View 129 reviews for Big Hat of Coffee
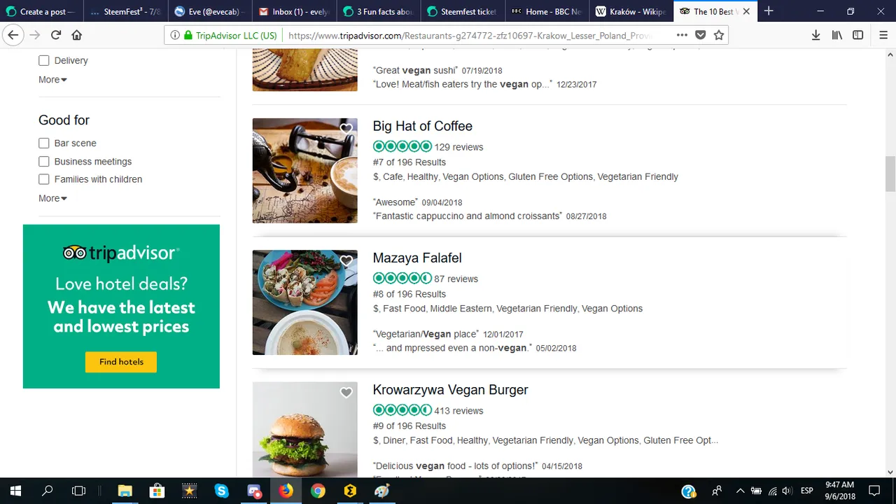 458,147
